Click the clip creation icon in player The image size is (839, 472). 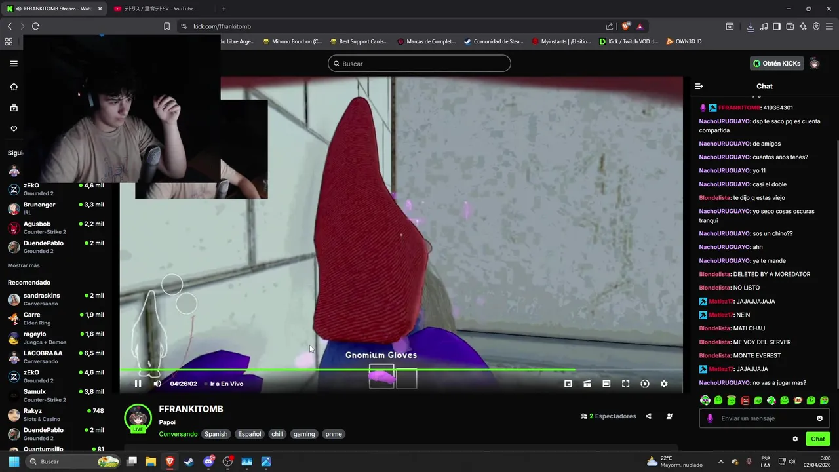pyautogui.click(x=587, y=383)
